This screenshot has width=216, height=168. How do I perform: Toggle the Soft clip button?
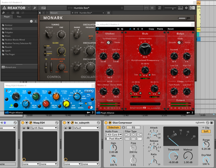click(206, 131)
